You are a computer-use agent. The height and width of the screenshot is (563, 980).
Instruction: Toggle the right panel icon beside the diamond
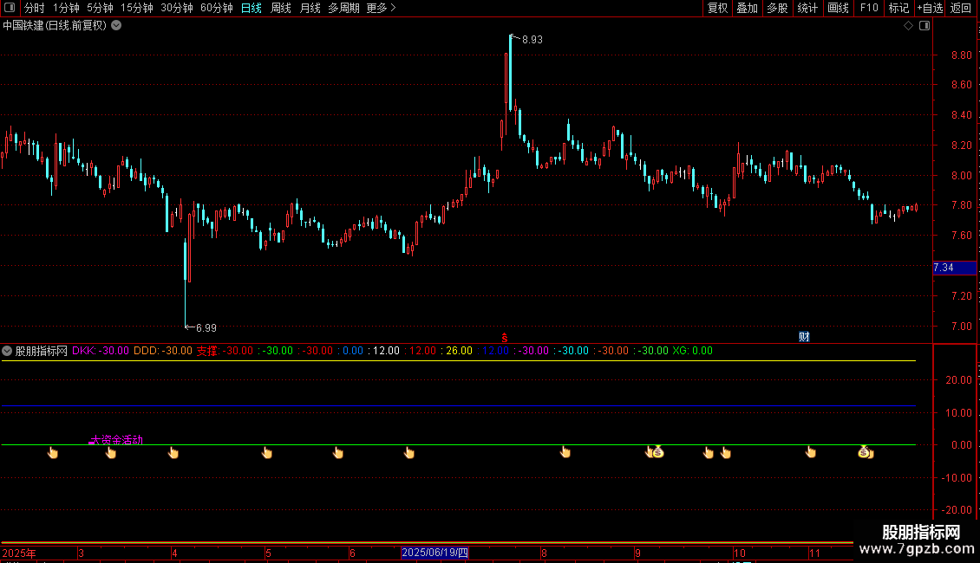point(924,26)
